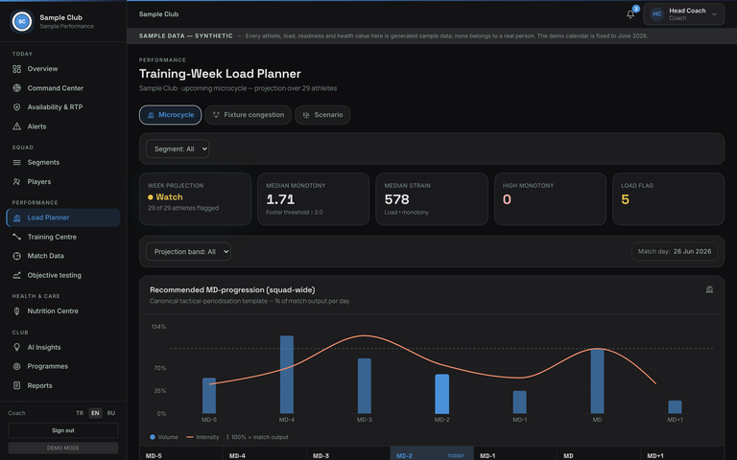Open the notifications bell icon

coord(630,14)
